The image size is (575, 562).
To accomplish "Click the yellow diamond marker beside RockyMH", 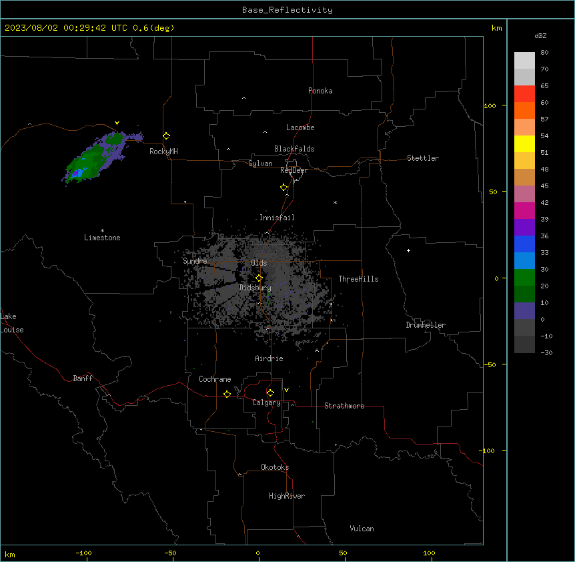I will coord(167,136).
